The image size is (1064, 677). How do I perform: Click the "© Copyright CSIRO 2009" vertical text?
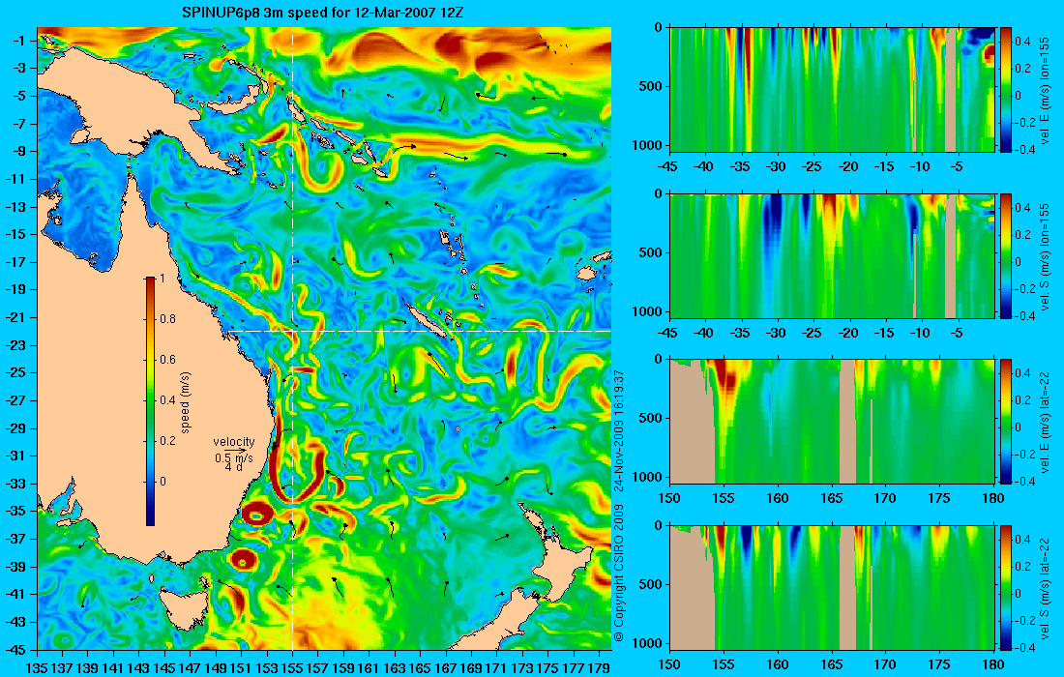(x=619, y=573)
